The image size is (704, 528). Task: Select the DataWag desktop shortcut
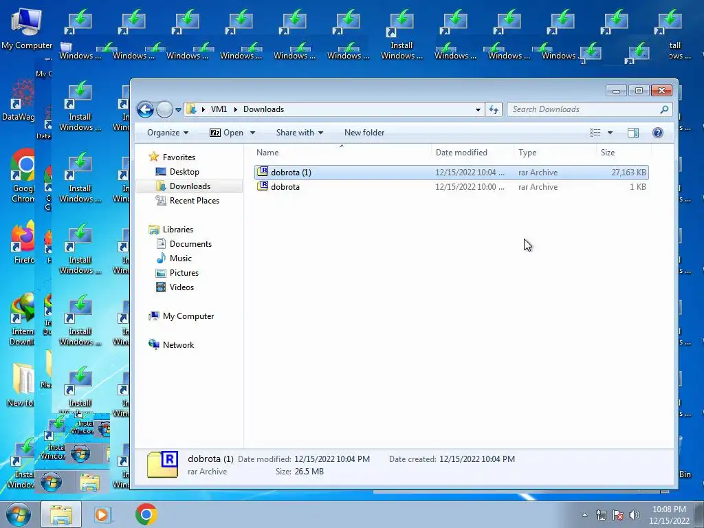[x=18, y=101]
